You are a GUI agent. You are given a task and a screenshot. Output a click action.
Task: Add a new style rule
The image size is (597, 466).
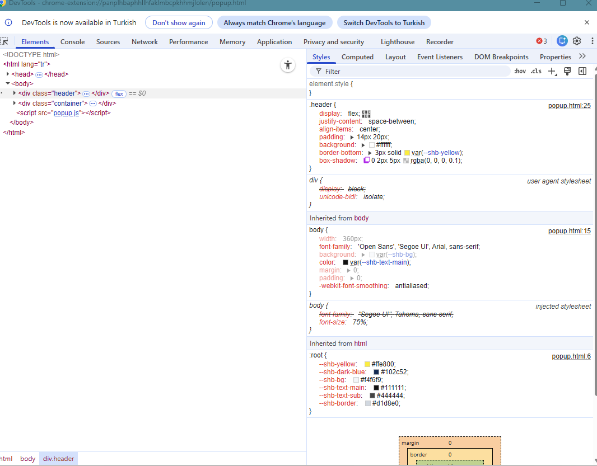(552, 71)
